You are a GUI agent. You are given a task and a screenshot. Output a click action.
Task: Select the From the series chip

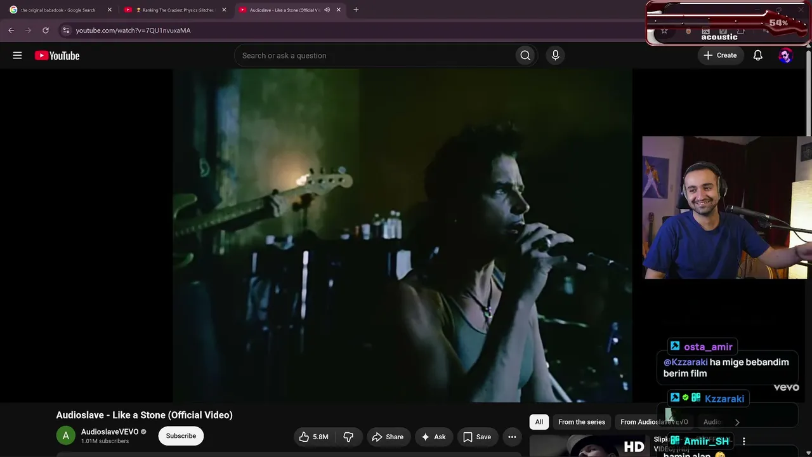[x=582, y=422]
